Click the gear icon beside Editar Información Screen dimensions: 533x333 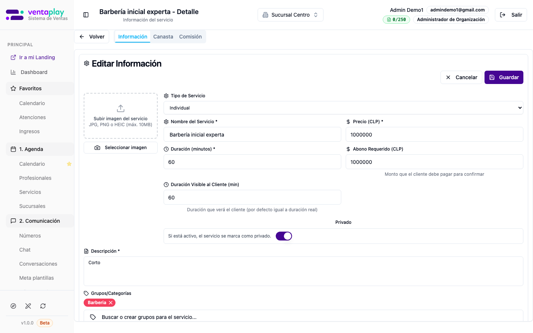[87, 64]
